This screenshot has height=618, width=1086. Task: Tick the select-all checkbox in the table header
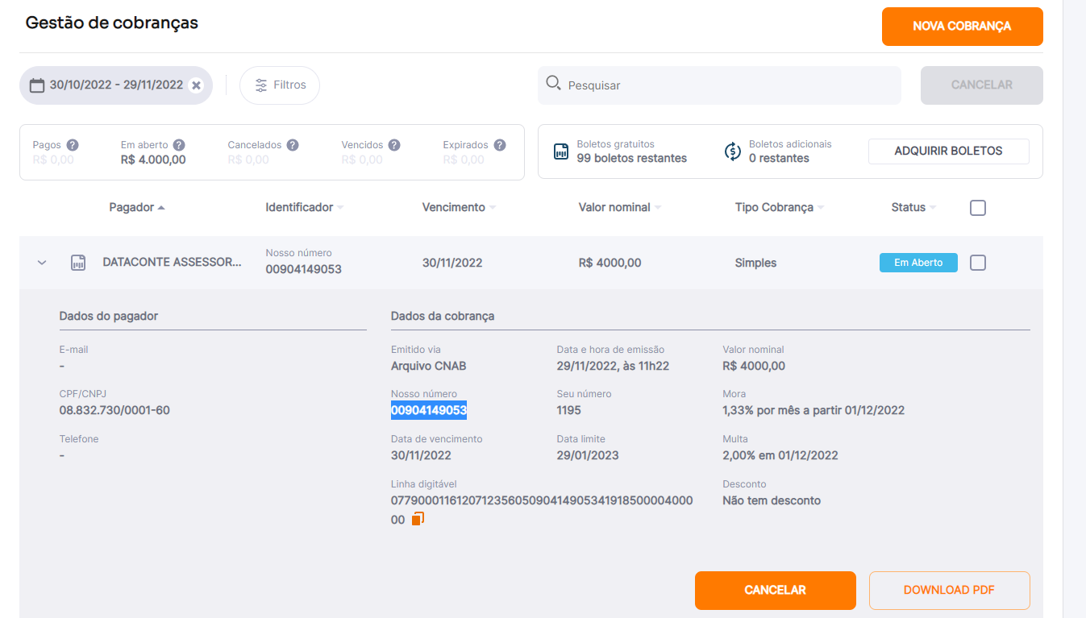(978, 208)
